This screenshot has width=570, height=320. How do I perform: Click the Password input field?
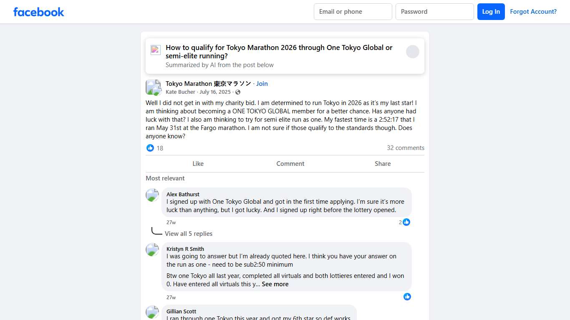coord(434,12)
